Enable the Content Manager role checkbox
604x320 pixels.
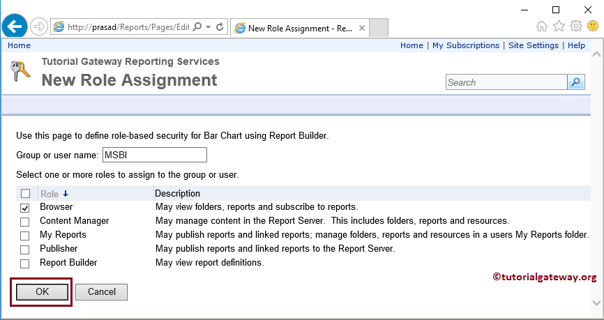point(25,222)
